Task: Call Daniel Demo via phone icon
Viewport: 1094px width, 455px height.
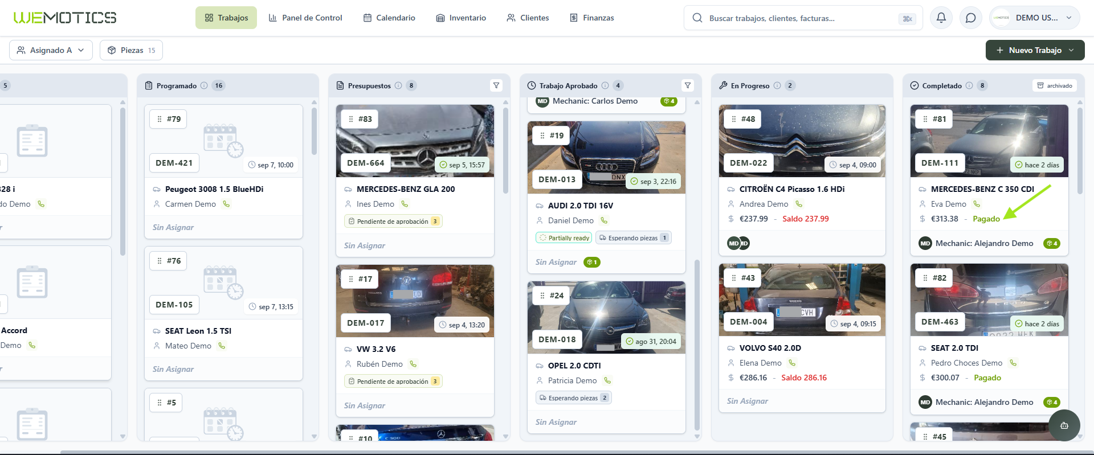Action: tap(604, 220)
